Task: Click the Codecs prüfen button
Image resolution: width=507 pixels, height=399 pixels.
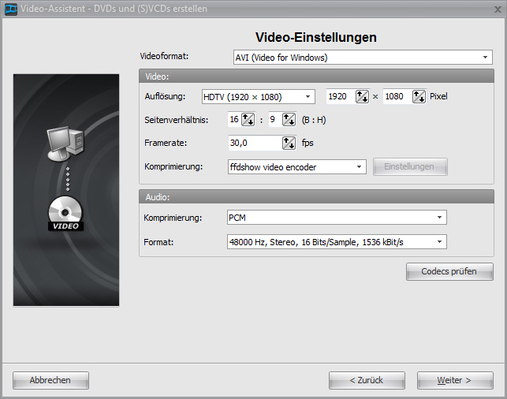Action: [450, 271]
